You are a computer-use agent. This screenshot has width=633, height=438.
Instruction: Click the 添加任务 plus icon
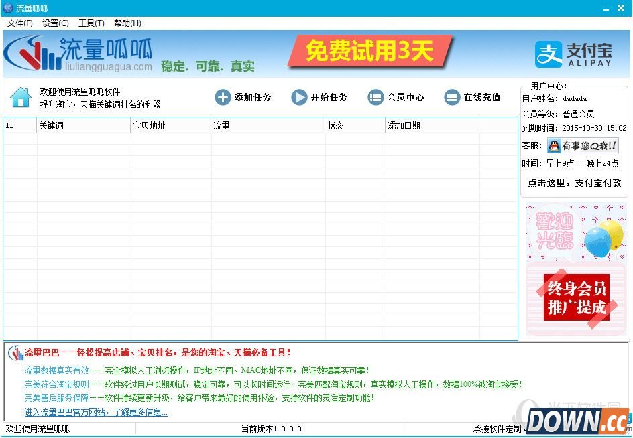[x=223, y=98]
